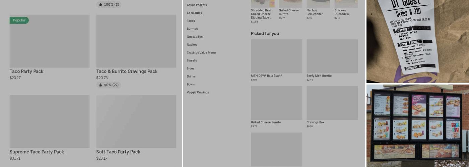The width and height of the screenshot is (469, 167).
Task: Open the drive-thru menu board photo
Action: click(418, 126)
